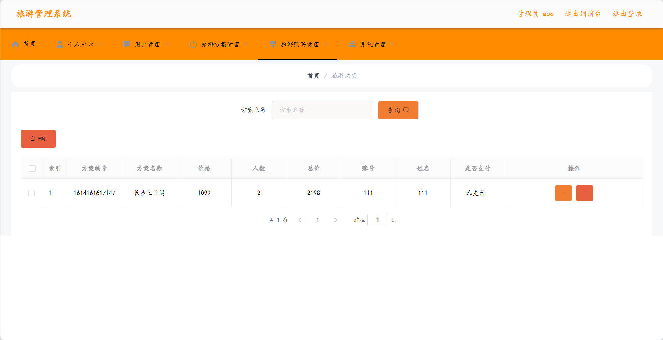Viewport: 663px width, 340px height.
Task: Expand the 旅游方案管理 dropdown chevron
Action: 246,44
